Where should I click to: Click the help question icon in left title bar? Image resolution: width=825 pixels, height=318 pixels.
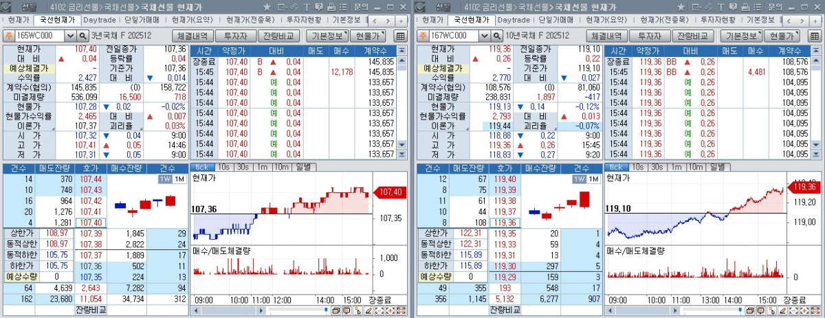318,6
